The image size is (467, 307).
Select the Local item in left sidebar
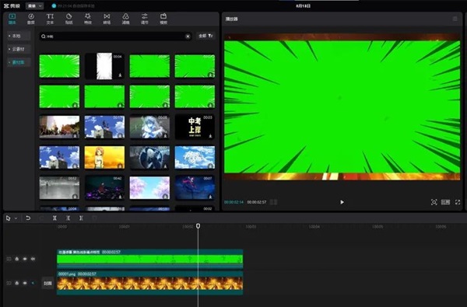pos(19,36)
